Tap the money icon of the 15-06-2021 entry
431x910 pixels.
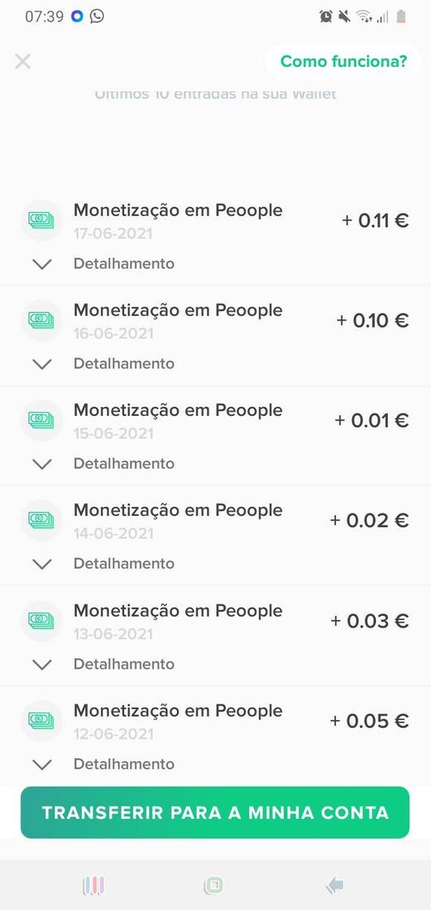click(41, 420)
